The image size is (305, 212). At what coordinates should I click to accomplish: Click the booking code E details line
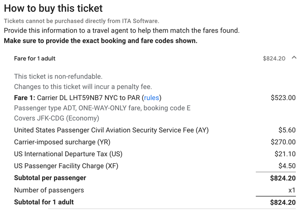[x=102, y=108]
